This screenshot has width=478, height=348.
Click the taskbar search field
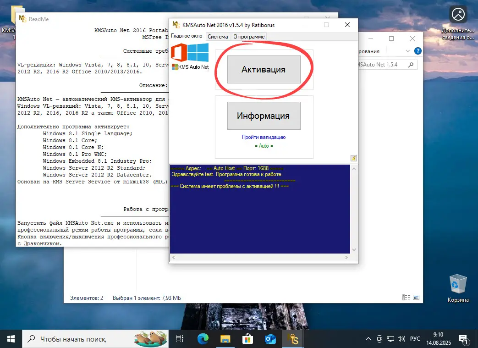click(x=92, y=339)
